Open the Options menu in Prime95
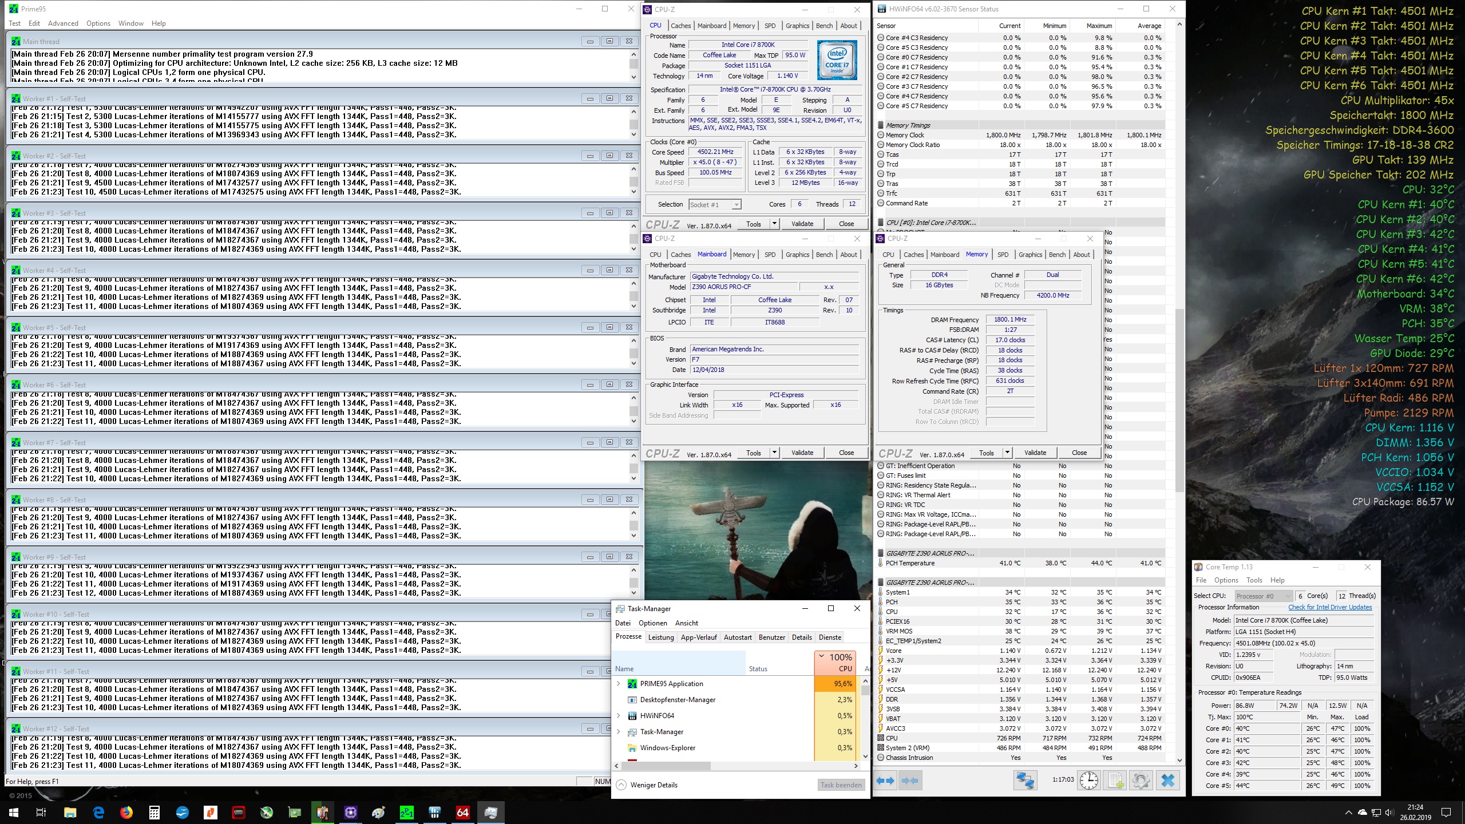Viewport: 1465px width, 824px height. (98, 23)
